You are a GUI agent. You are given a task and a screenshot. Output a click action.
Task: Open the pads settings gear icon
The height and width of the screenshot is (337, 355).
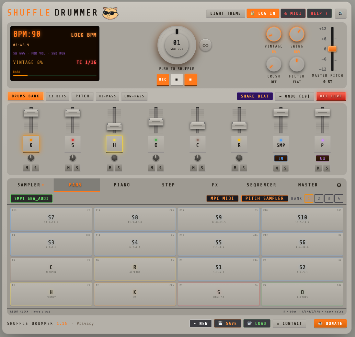(339, 185)
